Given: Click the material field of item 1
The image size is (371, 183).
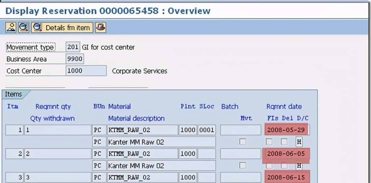Looking at the screenshot, I should tap(142, 130).
